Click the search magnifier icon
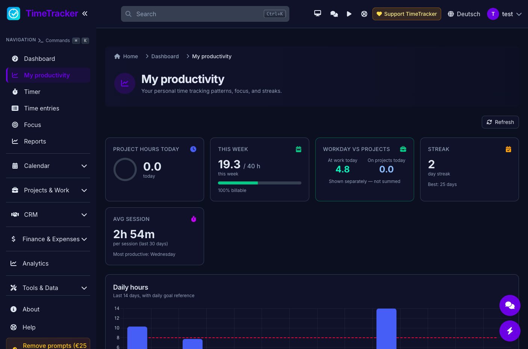This screenshot has width=528, height=349. tap(129, 14)
